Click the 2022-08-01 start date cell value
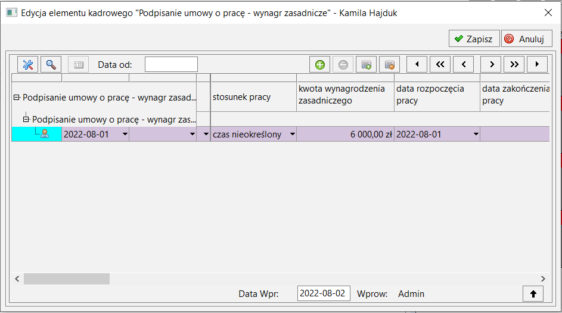The image size is (562, 313). coord(418,134)
